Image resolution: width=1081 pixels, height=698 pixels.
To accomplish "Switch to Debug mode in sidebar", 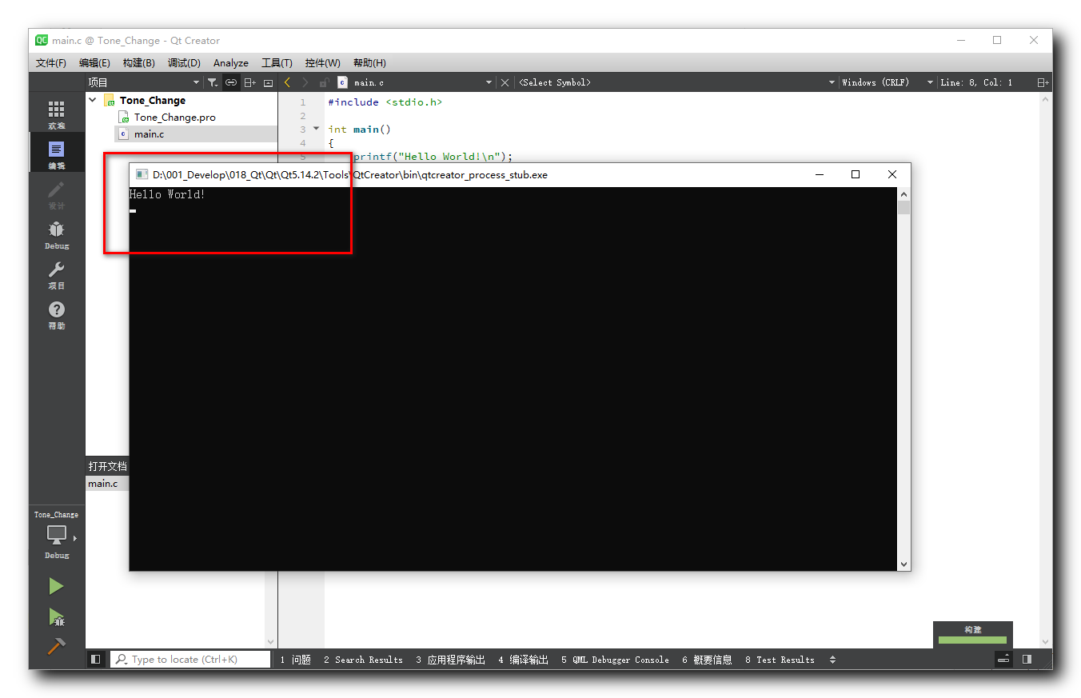I will click(56, 234).
